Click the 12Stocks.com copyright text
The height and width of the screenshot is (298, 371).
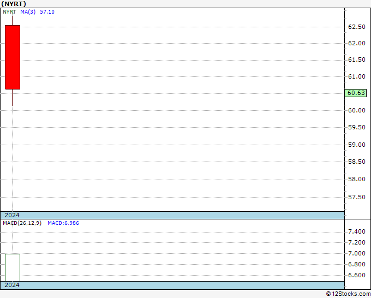(348, 294)
